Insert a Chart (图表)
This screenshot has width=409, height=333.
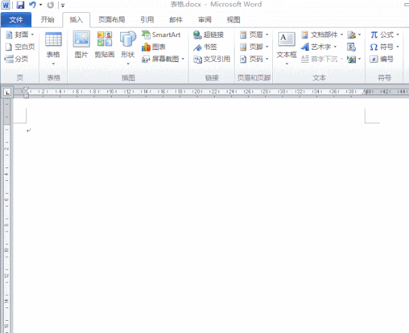pyautogui.click(x=153, y=47)
